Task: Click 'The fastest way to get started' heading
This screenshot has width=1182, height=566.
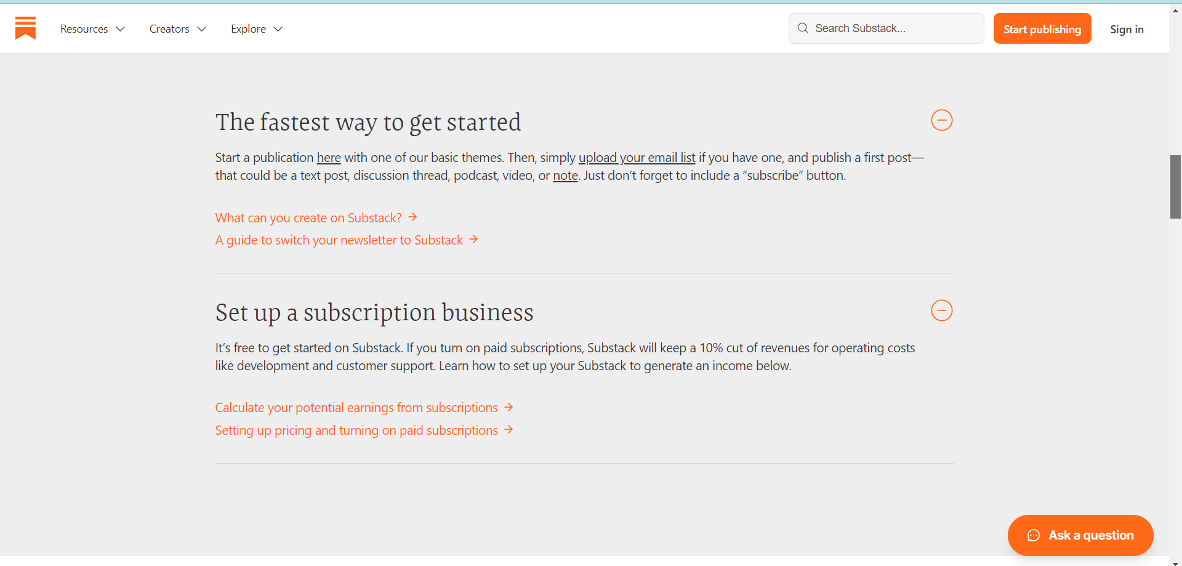Action: click(x=368, y=123)
